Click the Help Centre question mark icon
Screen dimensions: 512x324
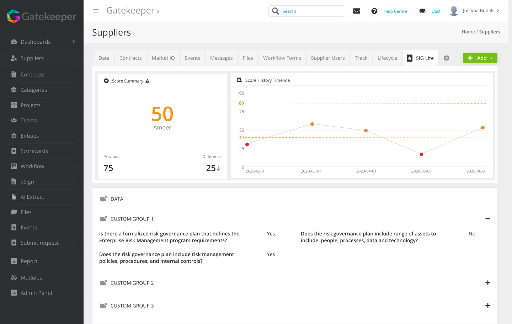(374, 11)
